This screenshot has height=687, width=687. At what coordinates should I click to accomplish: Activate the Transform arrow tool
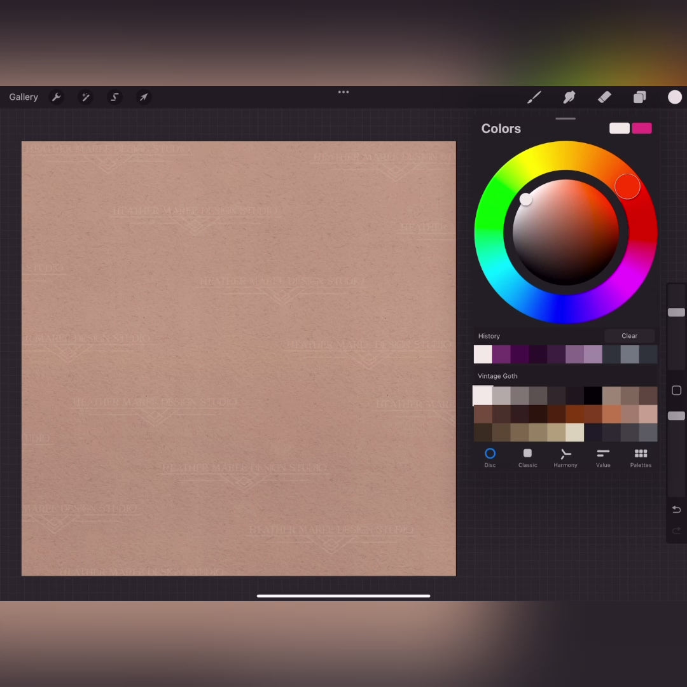144,97
